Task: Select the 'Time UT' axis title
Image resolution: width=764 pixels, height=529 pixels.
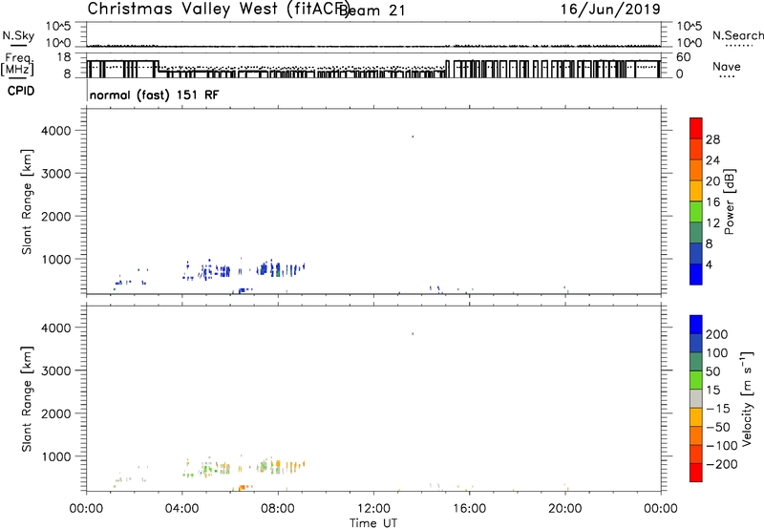Action: click(x=373, y=523)
